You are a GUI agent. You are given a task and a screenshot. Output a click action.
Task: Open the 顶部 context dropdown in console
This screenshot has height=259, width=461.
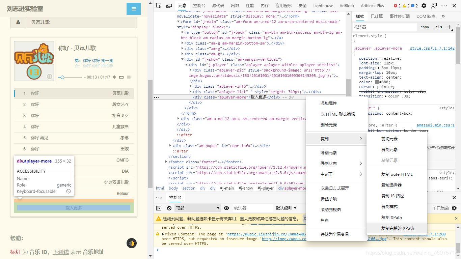198,208
